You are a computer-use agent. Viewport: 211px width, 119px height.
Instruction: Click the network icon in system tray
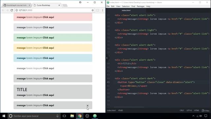click(x=197, y=116)
